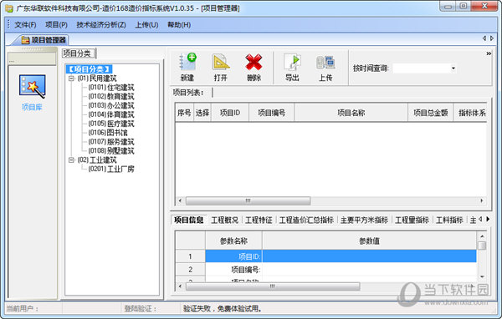Open the 文件(F) menu
Image resolution: width=502 pixels, height=319 pixels.
coord(25,24)
